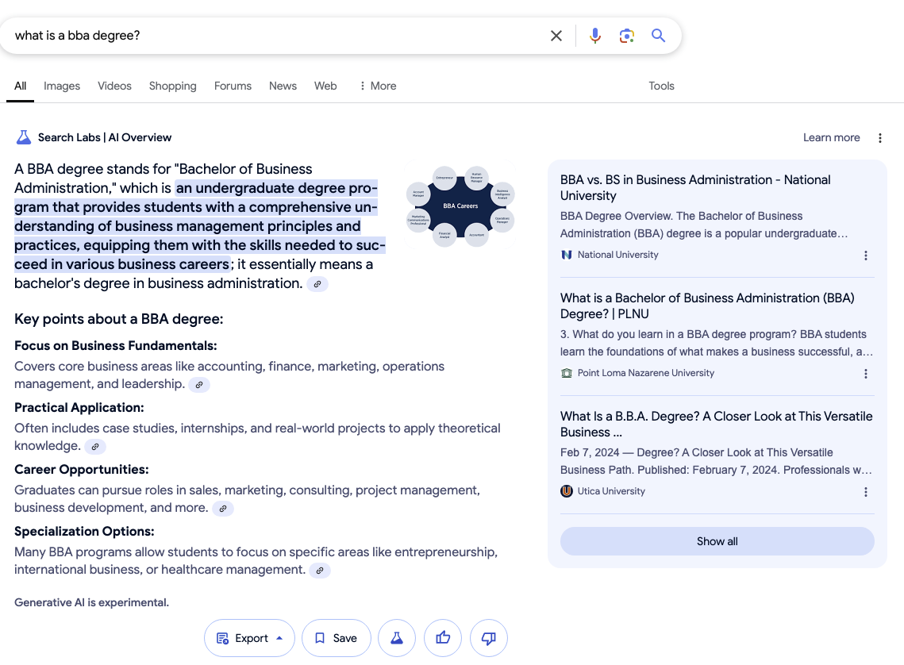This screenshot has height=665, width=904.
Task: Run the search with the magnifier icon
Action: 658,35
